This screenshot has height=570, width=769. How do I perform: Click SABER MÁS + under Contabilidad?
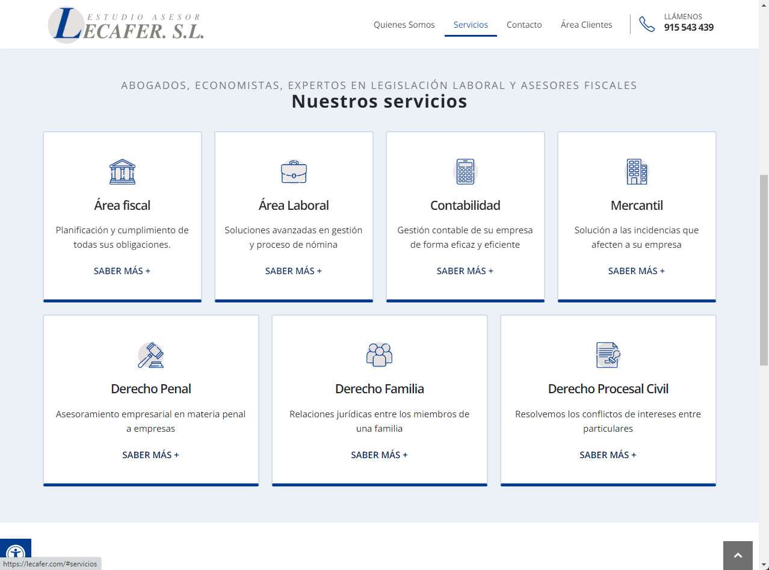point(465,271)
